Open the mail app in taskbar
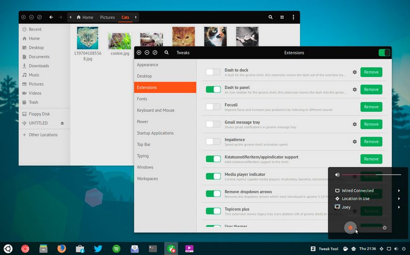The width and height of the screenshot is (410, 255). pos(135,248)
